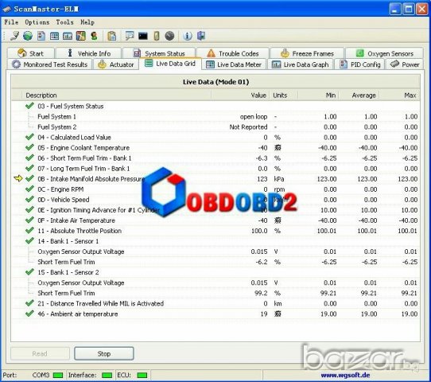Switch to the System Status tab
431x382 pixels.
point(159,53)
